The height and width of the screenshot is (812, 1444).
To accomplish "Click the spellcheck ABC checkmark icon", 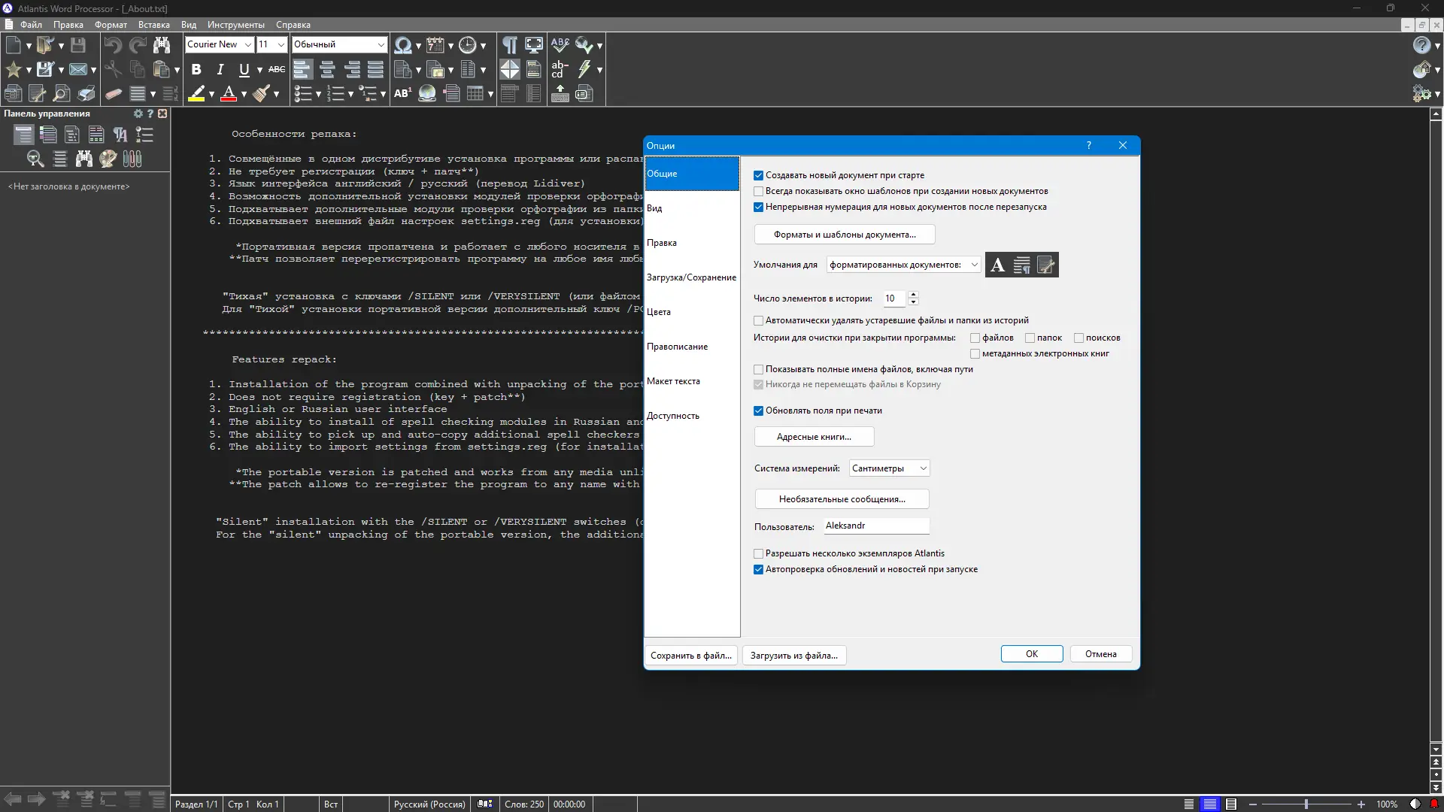I will coord(560,45).
